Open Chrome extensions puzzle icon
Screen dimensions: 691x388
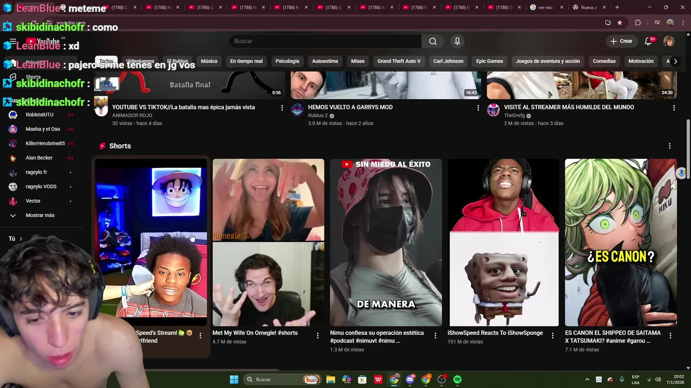(638, 23)
